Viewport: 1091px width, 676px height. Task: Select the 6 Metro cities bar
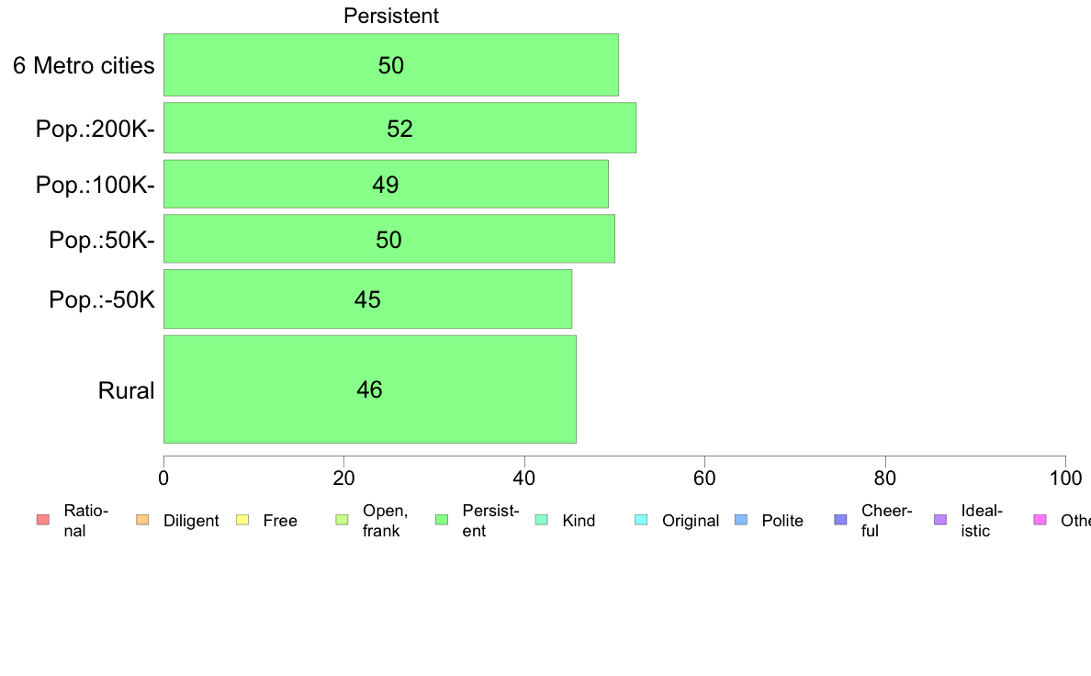coord(391,64)
